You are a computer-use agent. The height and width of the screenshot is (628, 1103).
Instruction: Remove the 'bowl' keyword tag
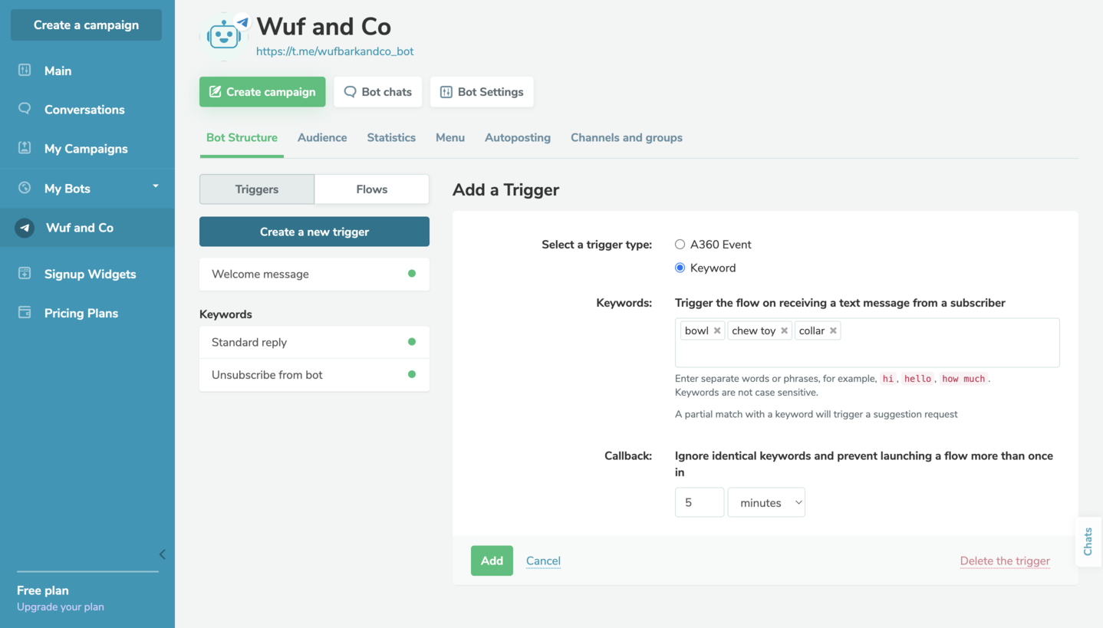(717, 330)
